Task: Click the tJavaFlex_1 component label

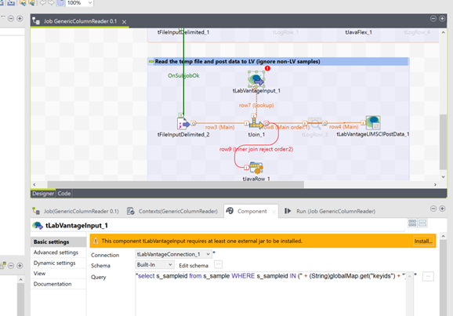Action: click(x=358, y=32)
